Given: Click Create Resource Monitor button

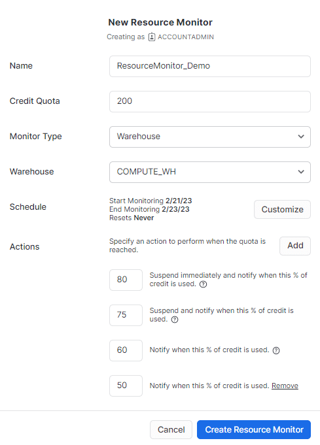Looking at the screenshot, I should tap(254, 429).
